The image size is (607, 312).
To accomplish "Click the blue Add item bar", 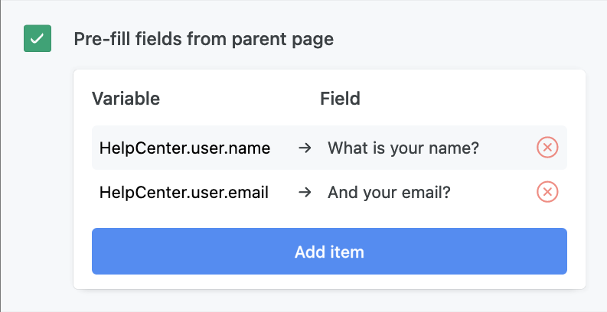I will tap(329, 252).
